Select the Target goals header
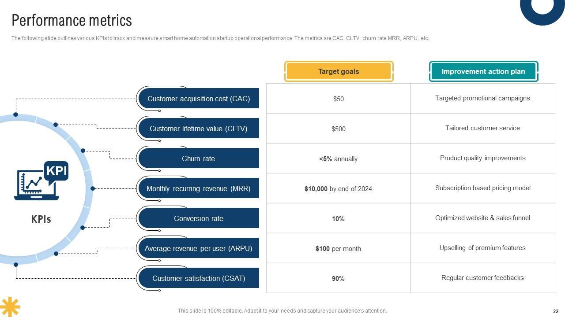Screen dimensions: 565x317 339,71
